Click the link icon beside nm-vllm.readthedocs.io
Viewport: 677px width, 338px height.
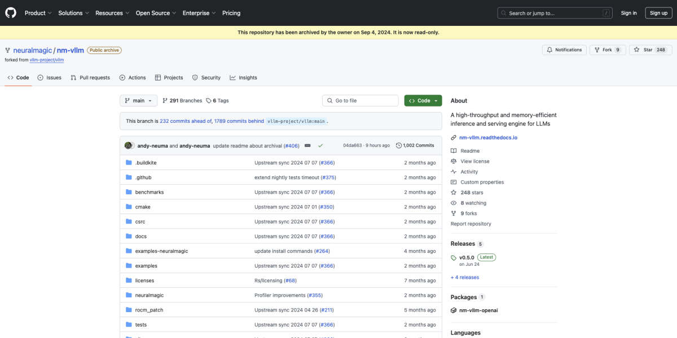click(454, 137)
